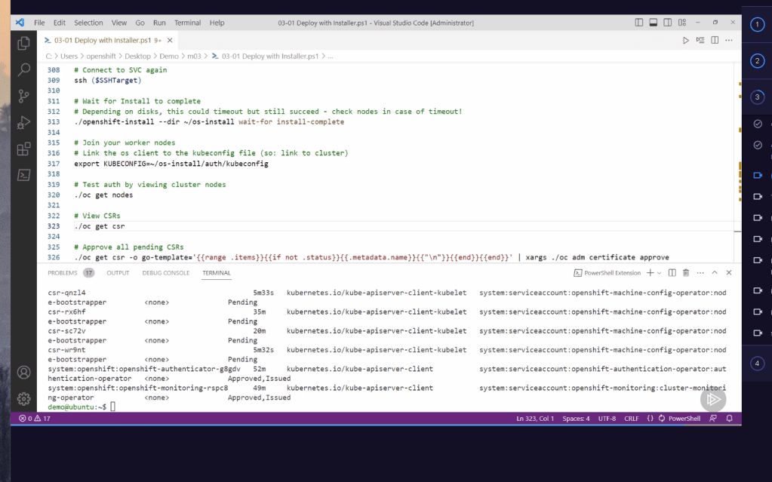Viewport: 772px width, 482px height.
Task: Switch to the TERMINAL tab
Action: (216, 273)
